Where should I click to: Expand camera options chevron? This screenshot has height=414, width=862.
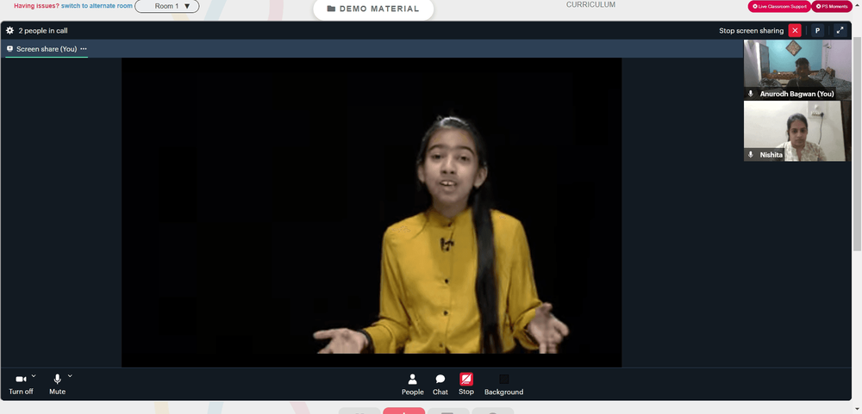click(x=34, y=376)
